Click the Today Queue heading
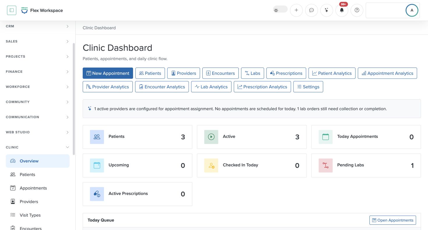428x230 pixels. (x=101, y=220)
